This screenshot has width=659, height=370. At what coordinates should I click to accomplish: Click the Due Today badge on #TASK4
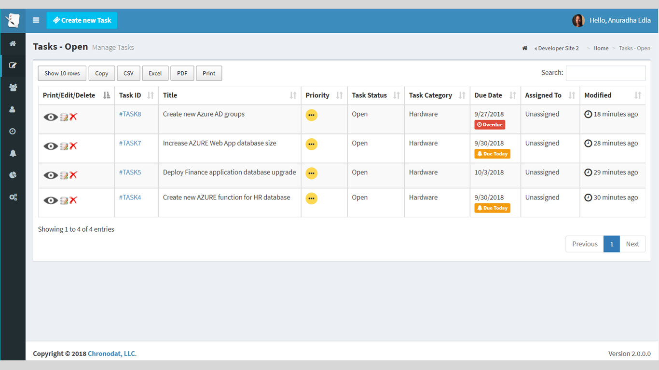[x=492, y=208]
